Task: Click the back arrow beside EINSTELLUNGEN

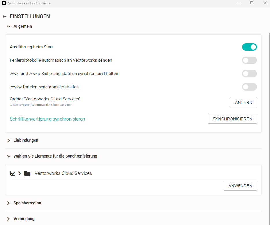Action: (x=4, y=16)
